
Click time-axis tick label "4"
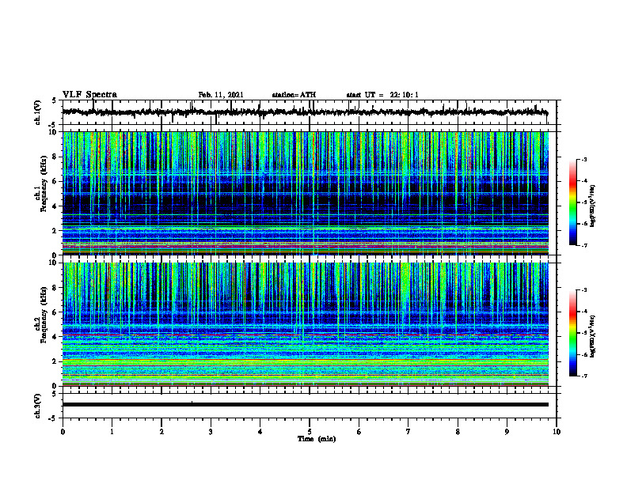pyautogui.click(x=260, y=432)
